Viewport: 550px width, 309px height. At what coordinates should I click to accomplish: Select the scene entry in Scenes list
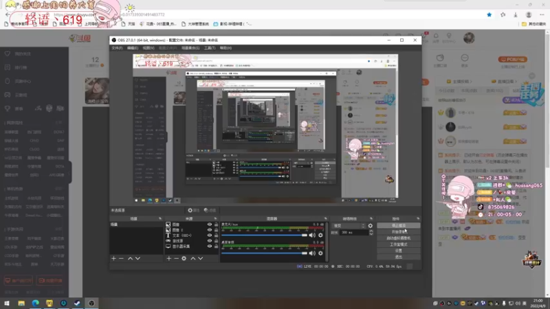tap(136, 225)
